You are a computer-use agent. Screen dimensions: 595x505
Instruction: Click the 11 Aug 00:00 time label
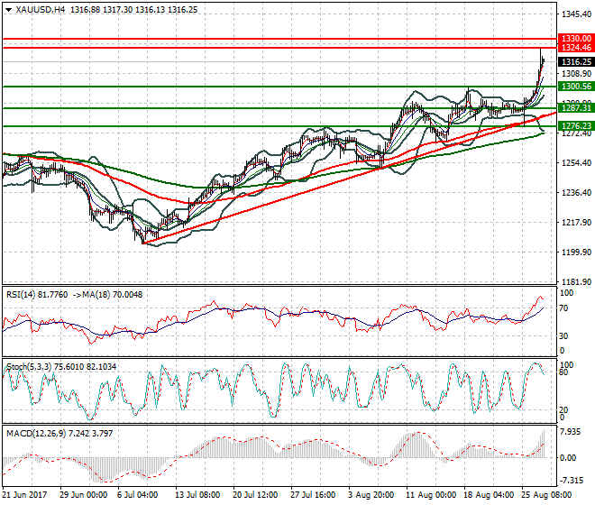(x=431, y=495)
